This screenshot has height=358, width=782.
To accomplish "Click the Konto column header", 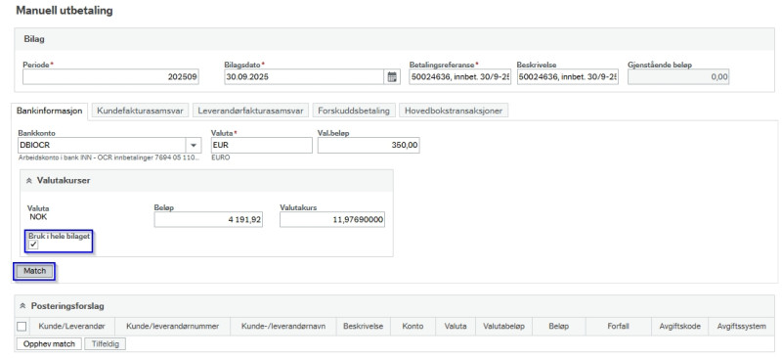I will coord(413,326).
